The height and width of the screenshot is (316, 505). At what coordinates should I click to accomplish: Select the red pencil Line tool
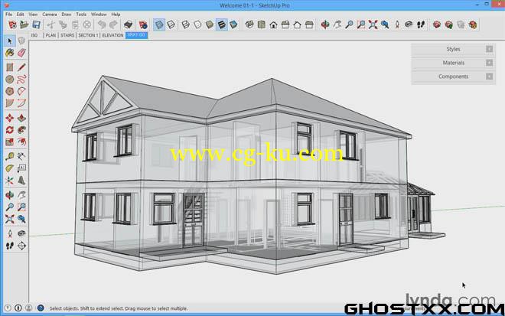[x=21, y=67]
